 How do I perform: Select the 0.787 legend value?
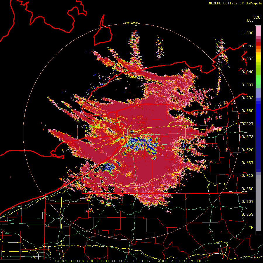tap(248, 85)
